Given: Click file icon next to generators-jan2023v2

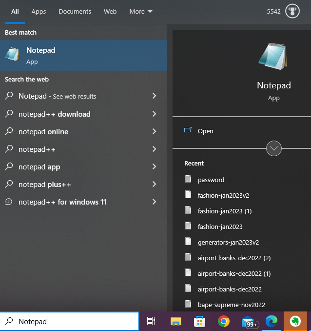Looking at the screenshot, I should click(188, 241).
